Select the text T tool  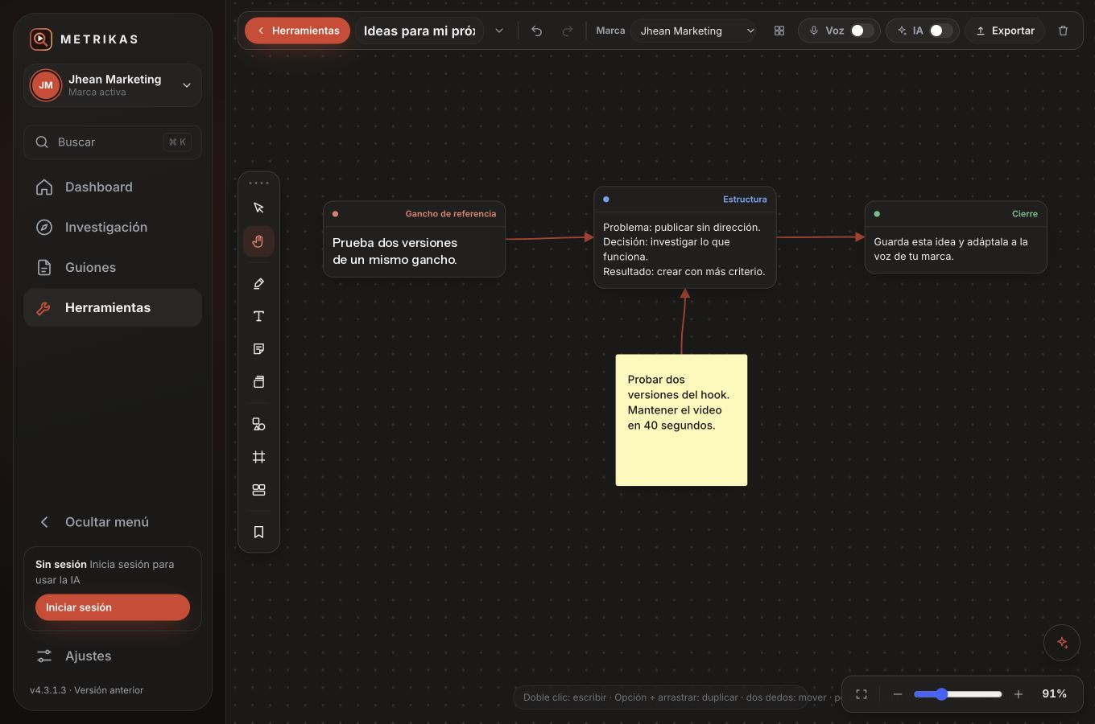(258, 316)
